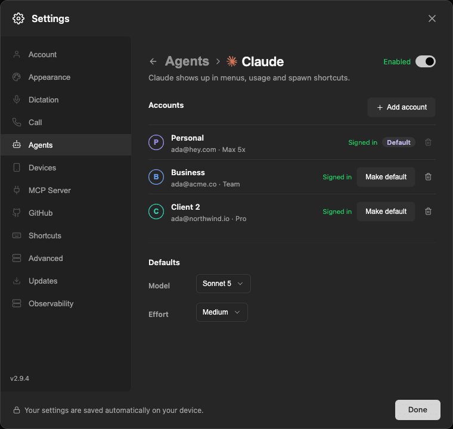The height and width of the screenshot is (429, 453).
Task: Toggle the Claude Enabled switch
Action: coord(425,61)
